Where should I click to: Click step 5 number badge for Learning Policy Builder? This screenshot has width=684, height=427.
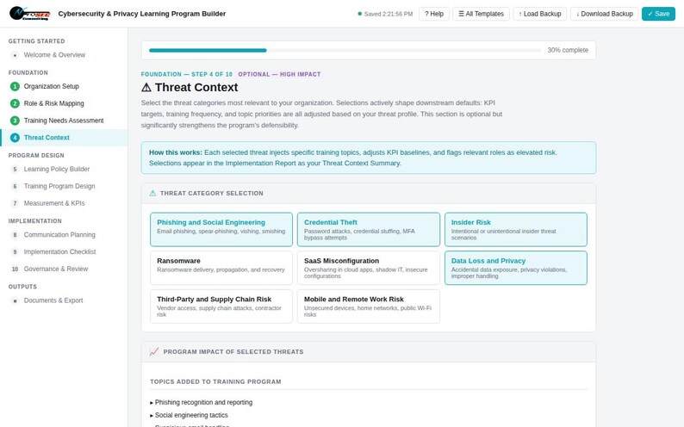coord(15,169)
